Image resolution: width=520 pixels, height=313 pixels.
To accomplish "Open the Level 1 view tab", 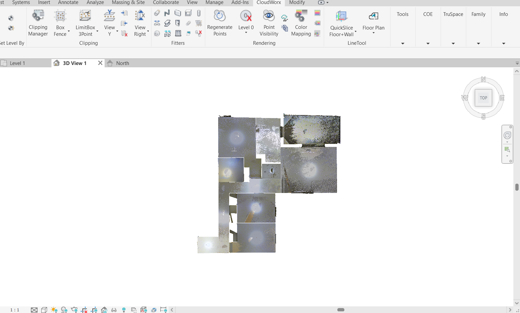I will 18,63.
